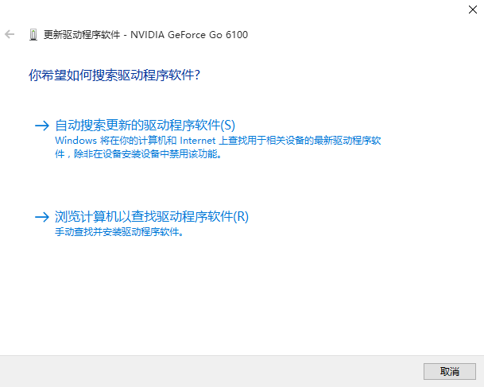Click the blue arrow beside 浏览计算机以查找驱动程序软件

click(x=42, y=217)
